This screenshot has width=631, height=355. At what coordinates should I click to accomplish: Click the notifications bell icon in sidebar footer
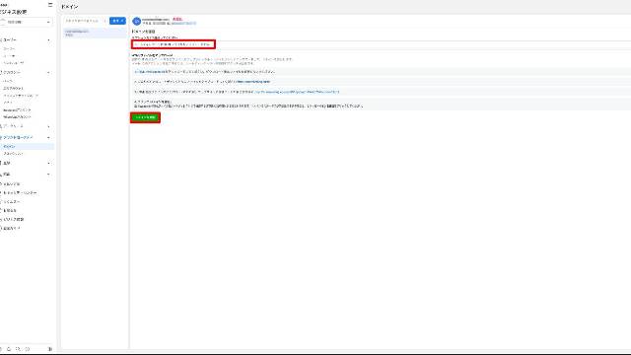point(9,349)
